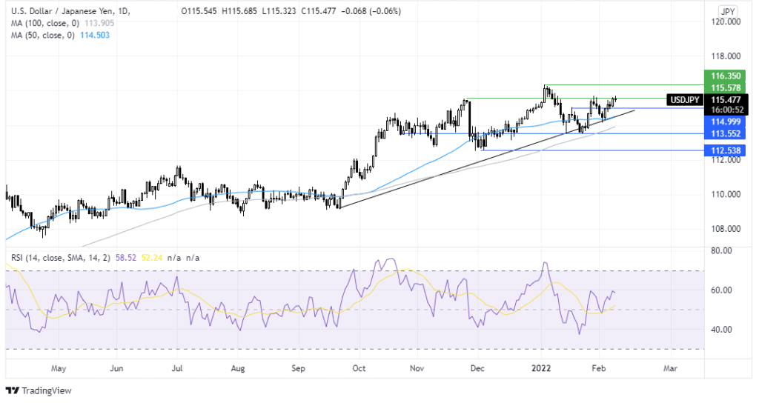Click the 116.350 green price label

pyautogui.click(x=726, y=76)
